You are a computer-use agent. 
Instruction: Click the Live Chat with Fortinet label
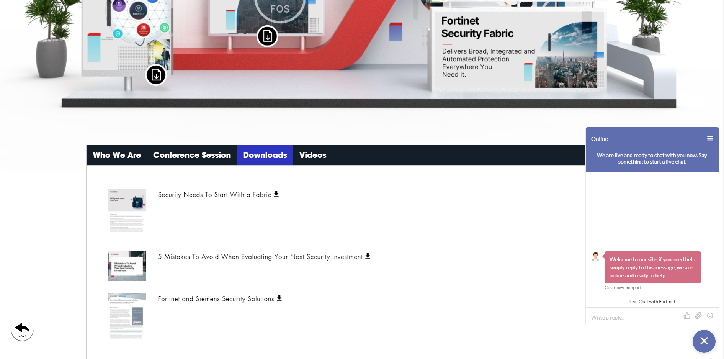click(652, 302)
